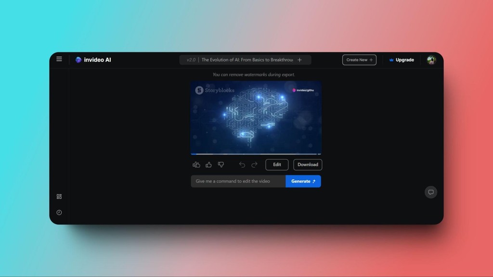
Task: Click the invideo AI logo
Action: click(x=78, y=60)
